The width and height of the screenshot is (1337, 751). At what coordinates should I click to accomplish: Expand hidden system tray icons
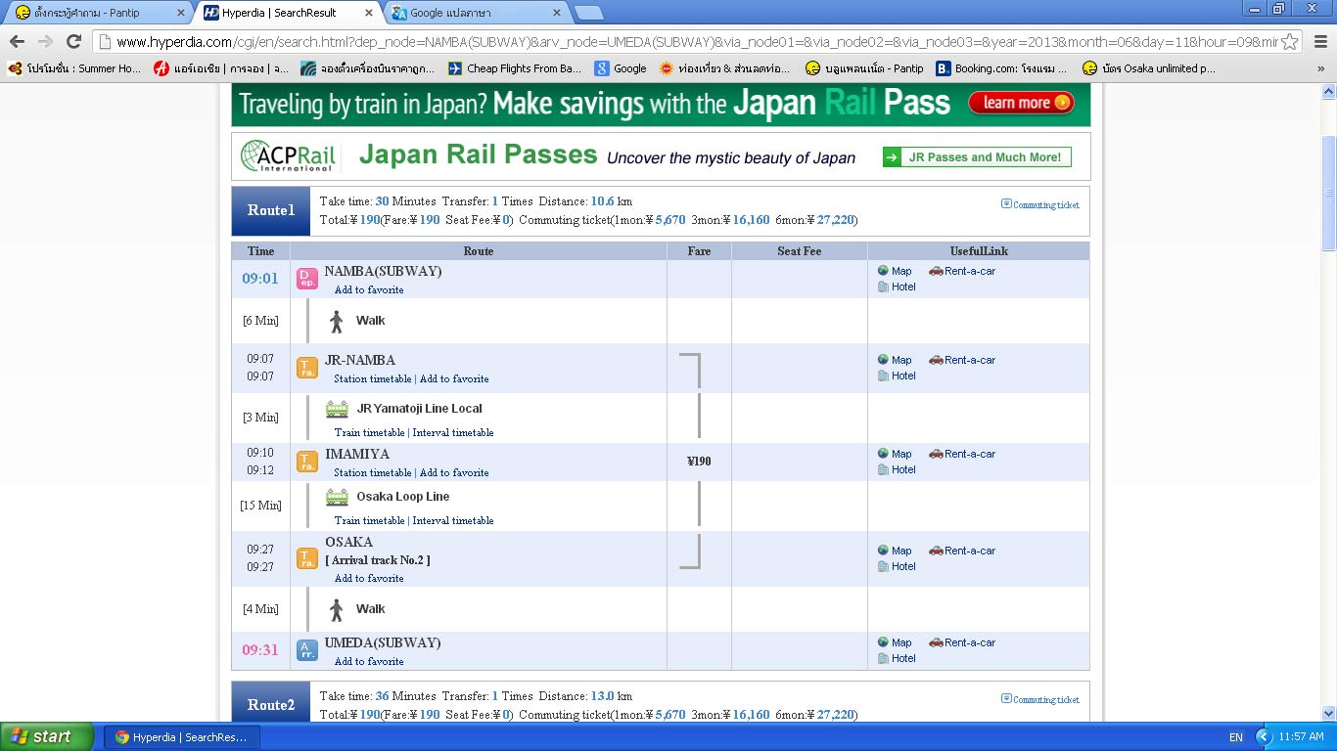tap(1262, 736)
